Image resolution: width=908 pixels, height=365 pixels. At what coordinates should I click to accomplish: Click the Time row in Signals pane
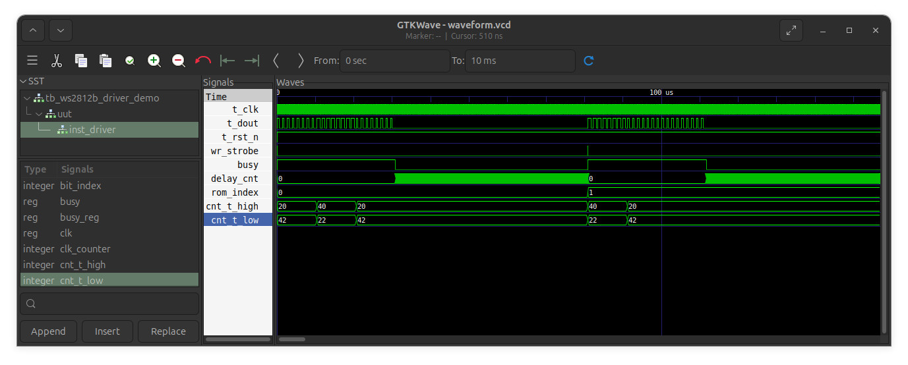[x=238, y=96]
